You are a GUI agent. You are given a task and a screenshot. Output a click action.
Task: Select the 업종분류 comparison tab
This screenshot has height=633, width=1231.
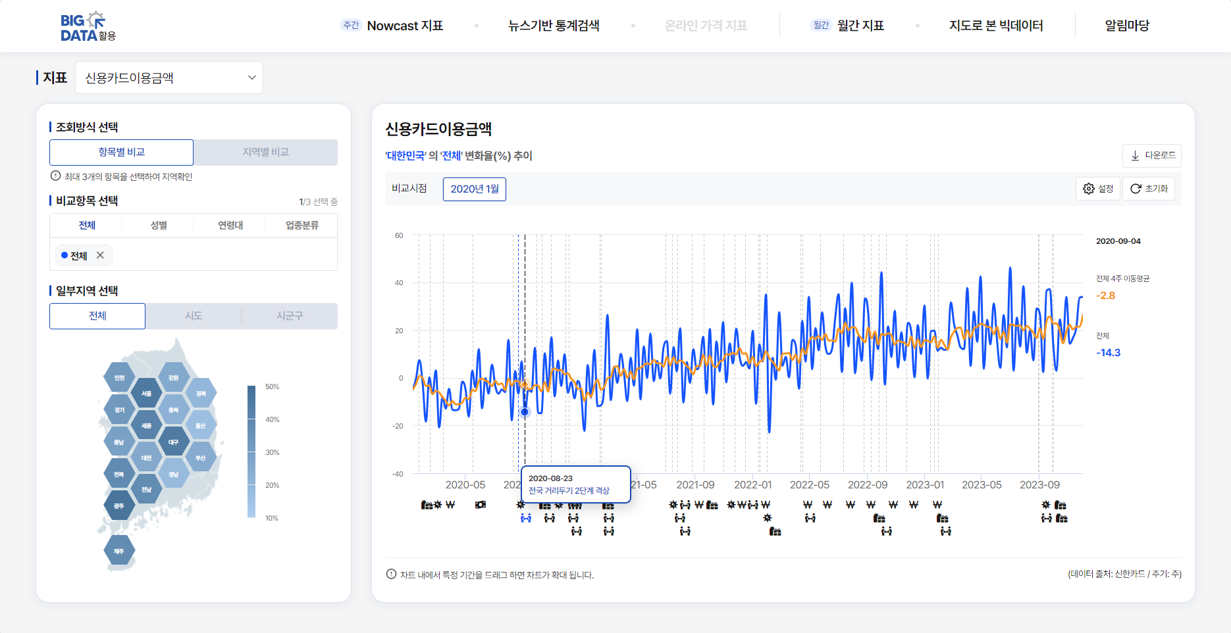pyautogui.click(x=301, y=225)
